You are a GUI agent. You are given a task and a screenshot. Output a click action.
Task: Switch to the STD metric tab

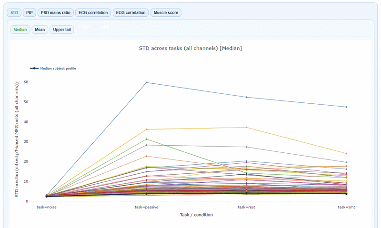[14, 13]
